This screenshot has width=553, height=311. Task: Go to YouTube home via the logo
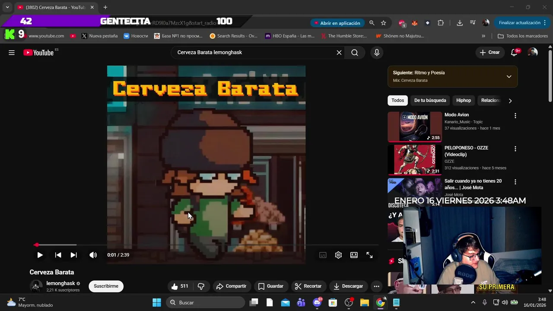(x=39, y=53)
